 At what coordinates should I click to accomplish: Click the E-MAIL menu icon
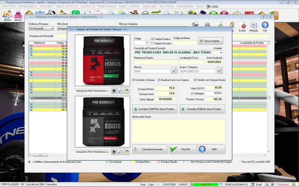pyautogui.click(x=212, y=6)
